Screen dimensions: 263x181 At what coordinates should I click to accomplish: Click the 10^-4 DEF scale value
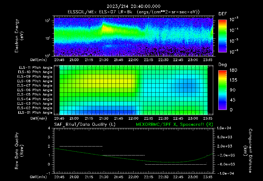234,30
